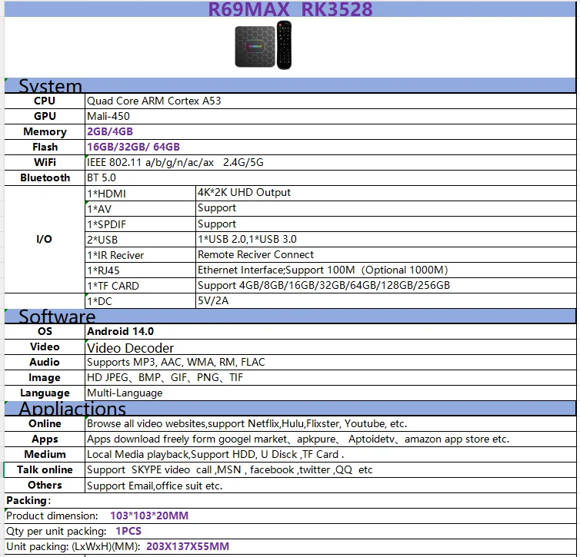The height and width of the screenshot is (557, 580).
Task: Click the 'GPU' label cell
Action: (45, 116)
